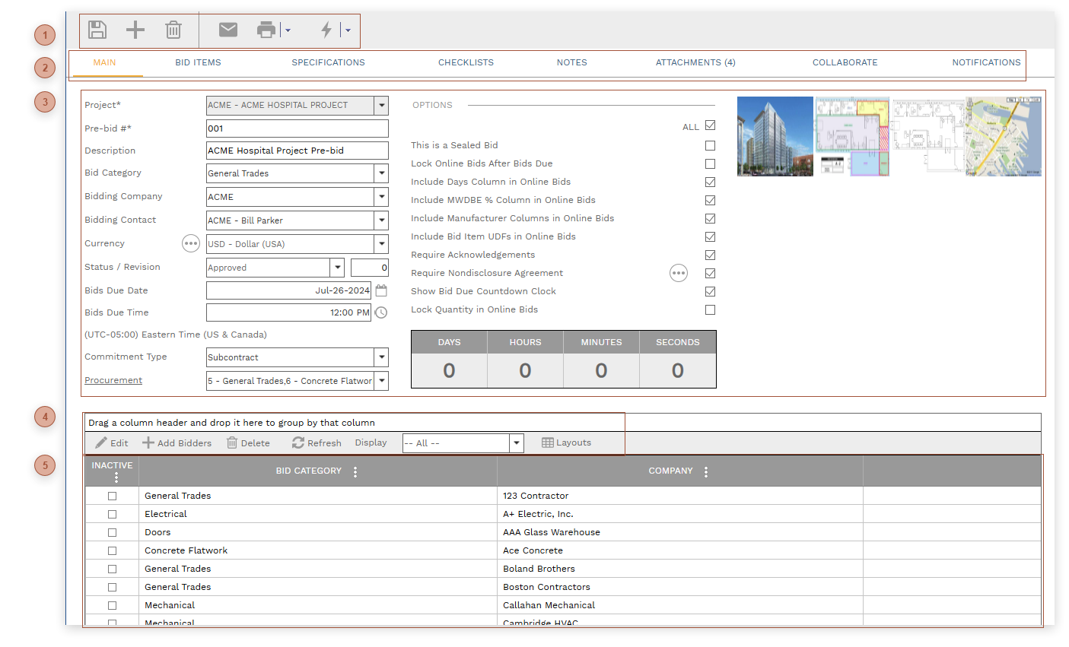
Task: Enable the 'This is a Sealed Bid' checkbox
Action: point(710,145)
